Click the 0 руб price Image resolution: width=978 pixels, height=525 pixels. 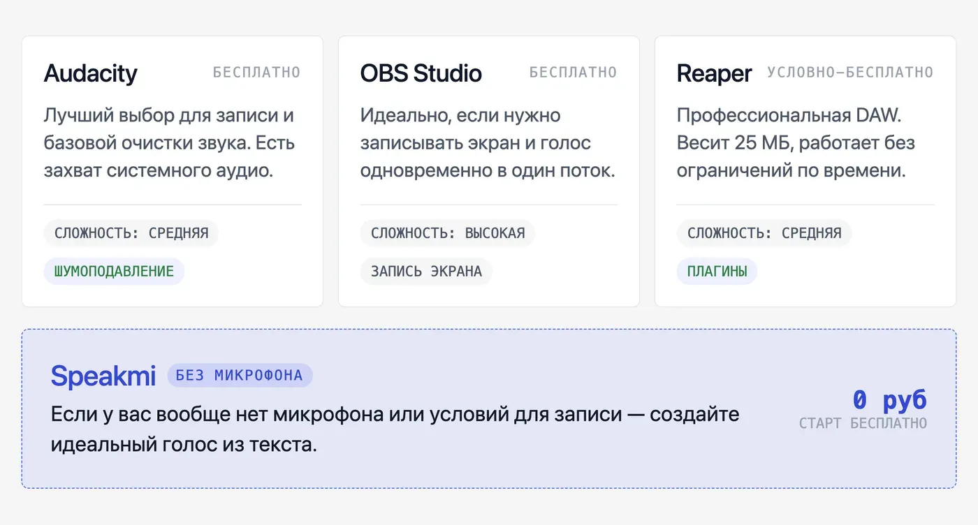(x=889, y=400)
